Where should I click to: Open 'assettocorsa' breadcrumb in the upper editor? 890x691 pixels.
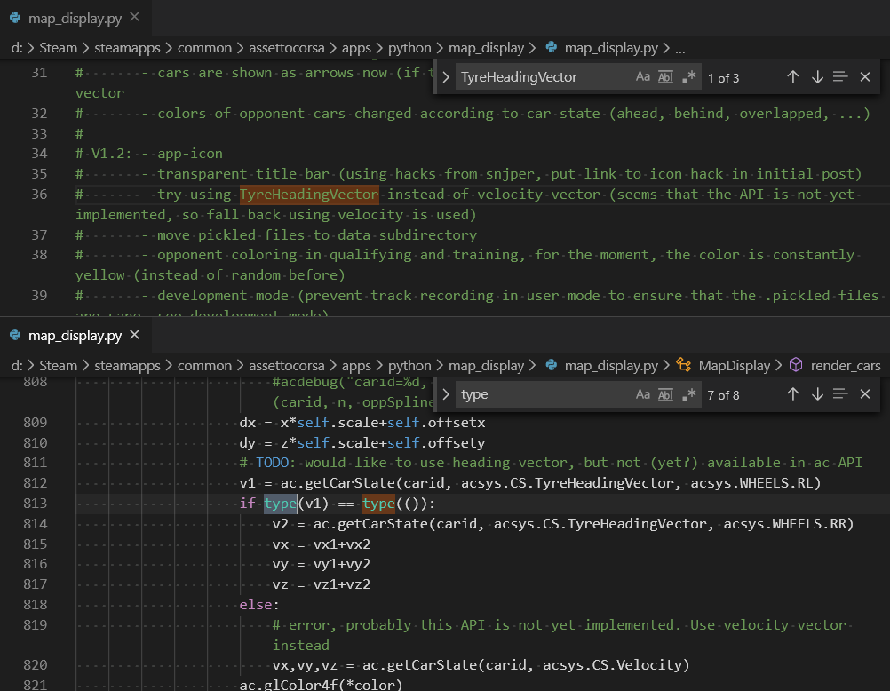[x=287, y=48]
